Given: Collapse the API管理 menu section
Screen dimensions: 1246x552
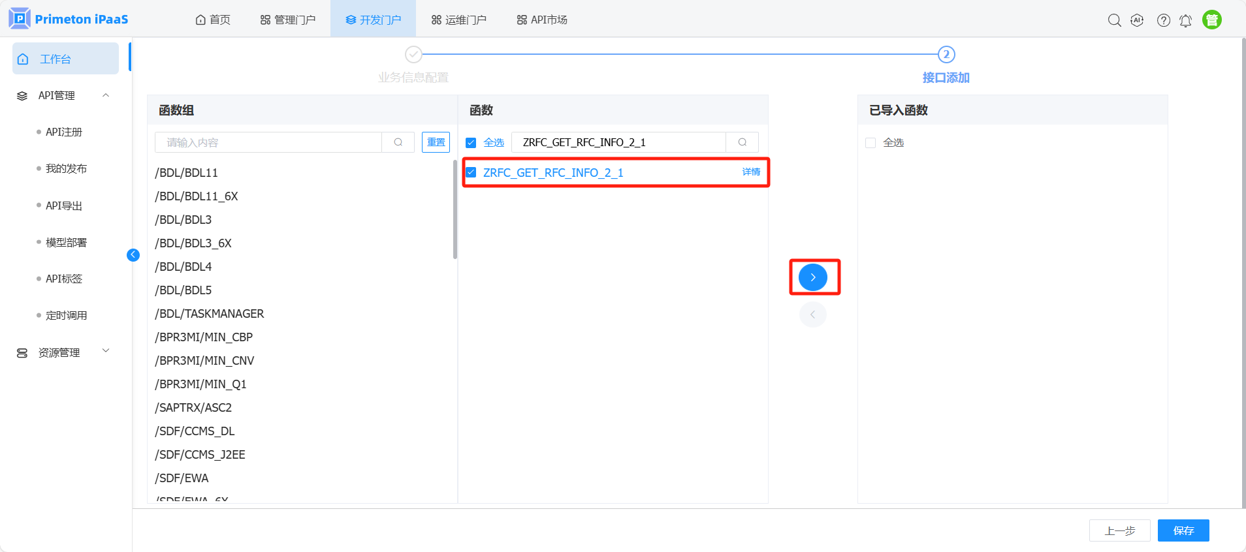Looking at the screenshot, I should pyautogui.click(x=106, y=95).
